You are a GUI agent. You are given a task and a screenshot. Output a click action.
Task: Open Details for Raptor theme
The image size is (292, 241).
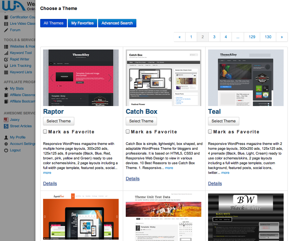click(50, 183)
